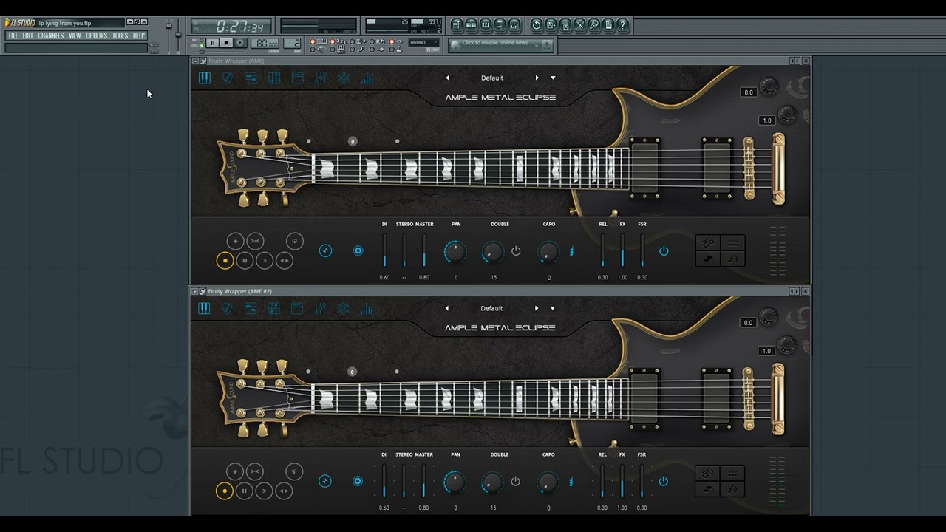This screenshot has width=946, height=532.
Task: Open the TOOLS menu
Action: tap(120, 35)
